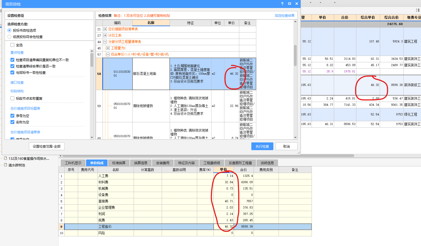Screen dimensions: 421x246
Task: Switch to 工程量明细 tab
Action: pyautogui.click(x=212, y=163)
